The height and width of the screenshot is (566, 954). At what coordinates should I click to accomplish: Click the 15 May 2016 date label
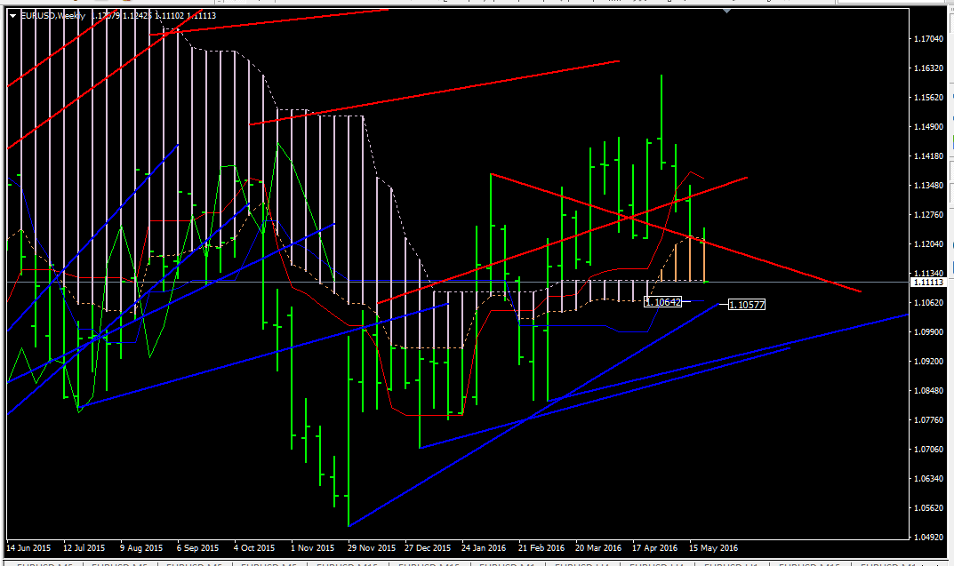(713, 547)
